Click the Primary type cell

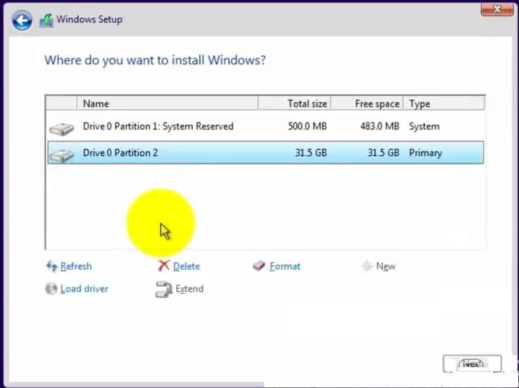coord(426,153)
